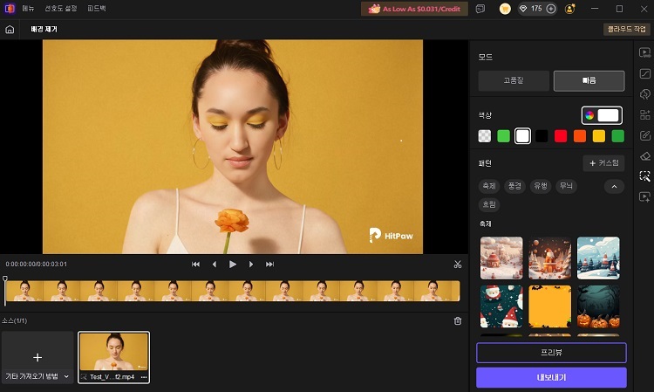Pick the black color swatch
Screen dimensions: 654x392
(x=542, y=136)
